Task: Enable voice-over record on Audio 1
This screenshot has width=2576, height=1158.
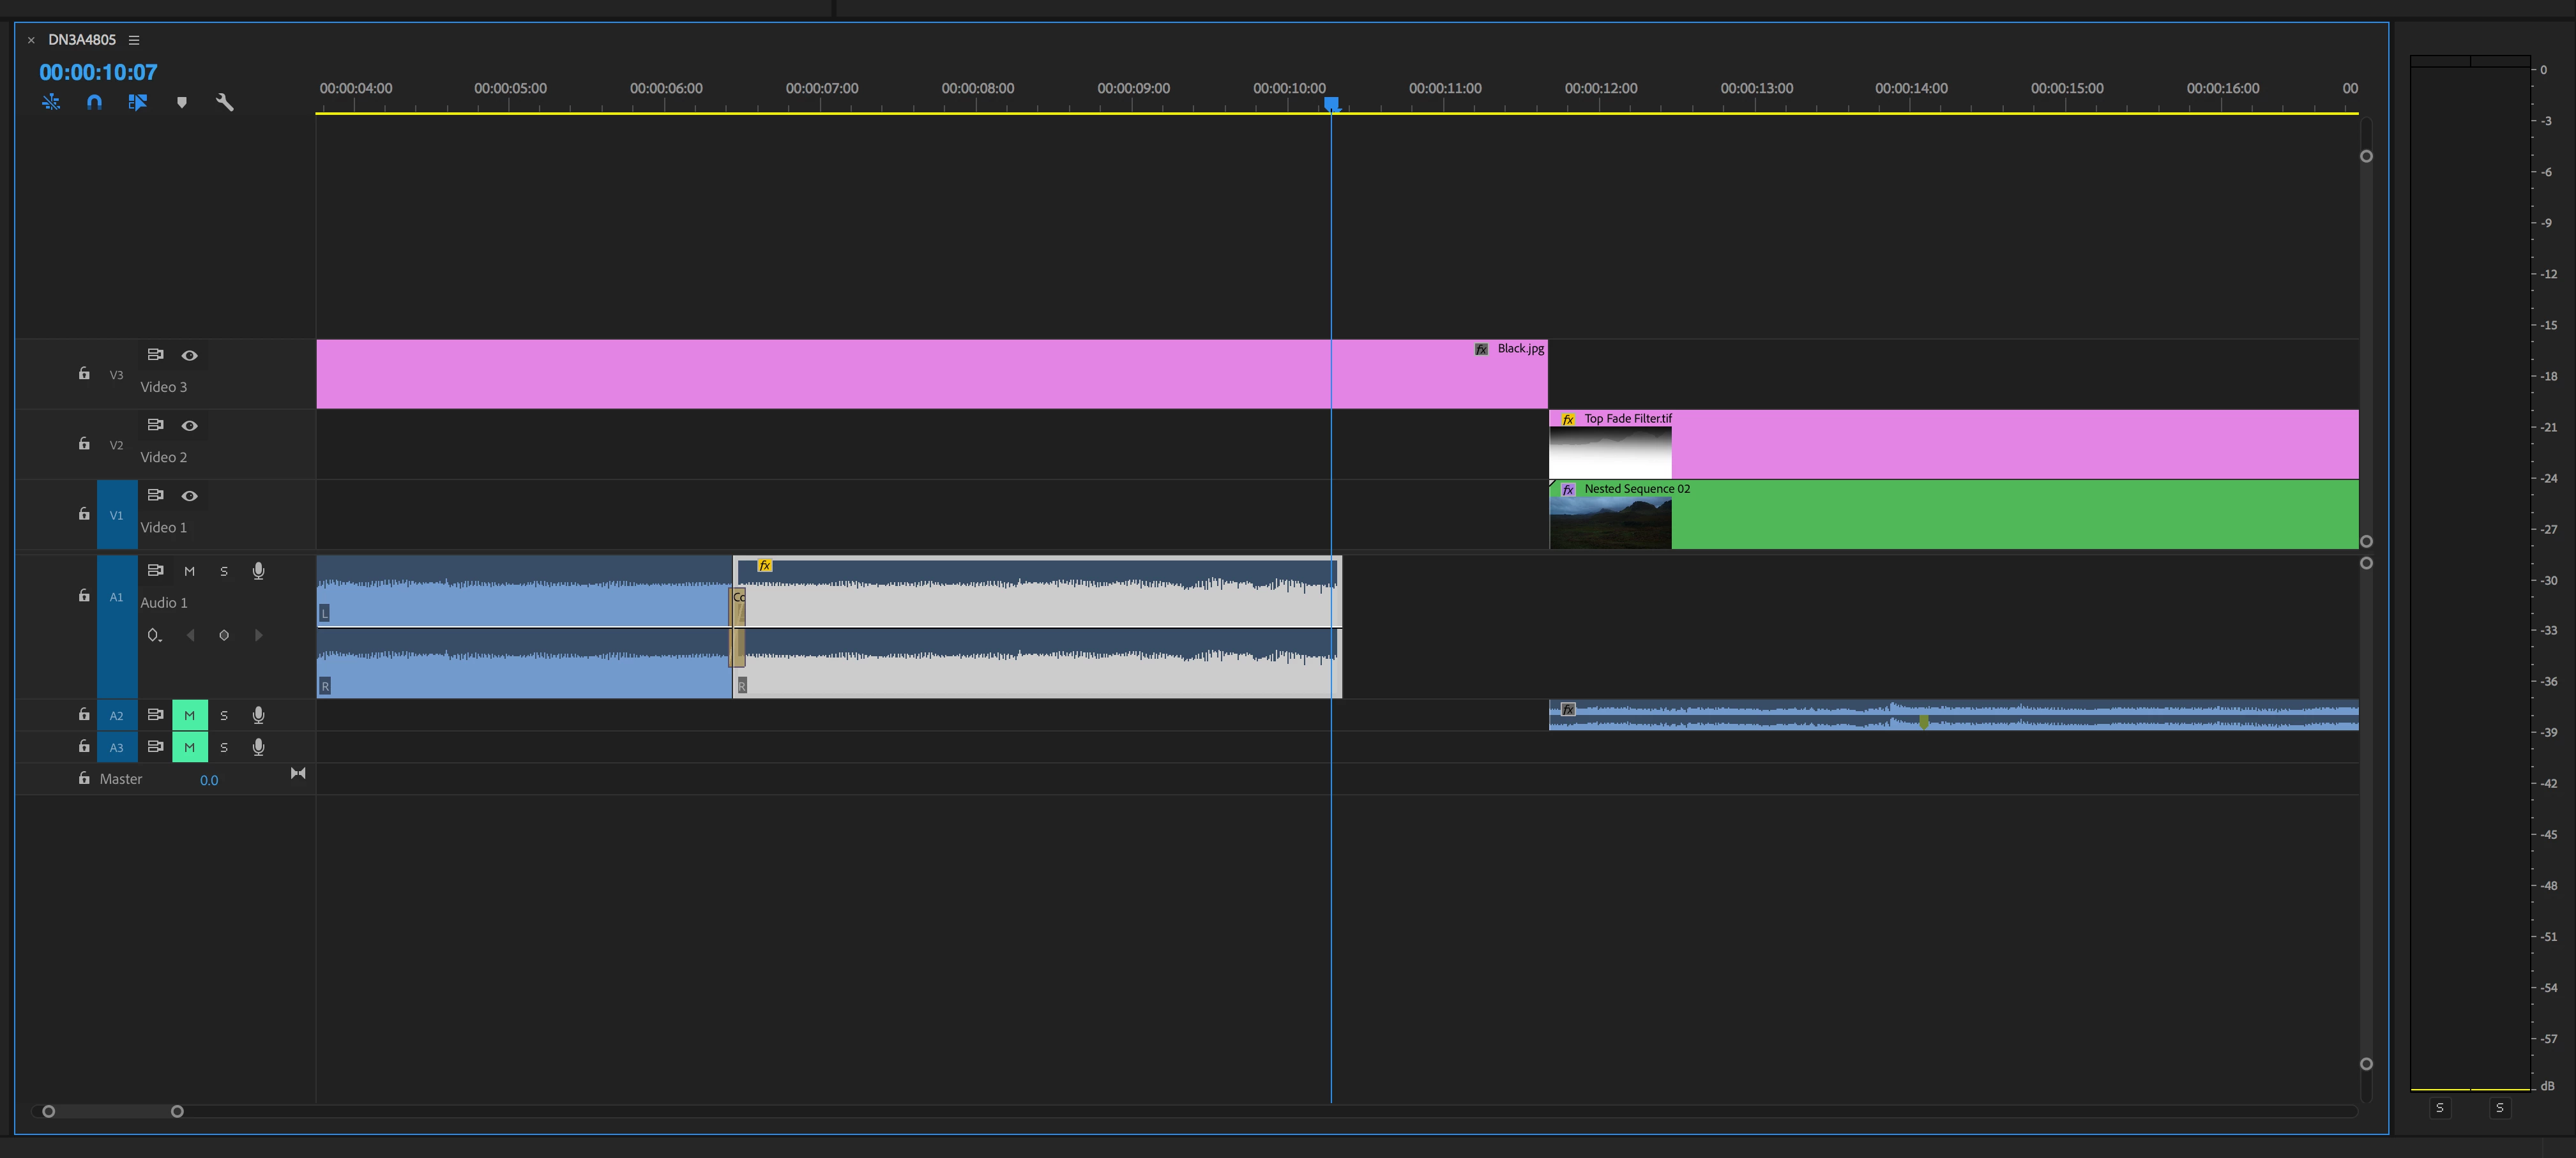Action: (x=258, y=571)
